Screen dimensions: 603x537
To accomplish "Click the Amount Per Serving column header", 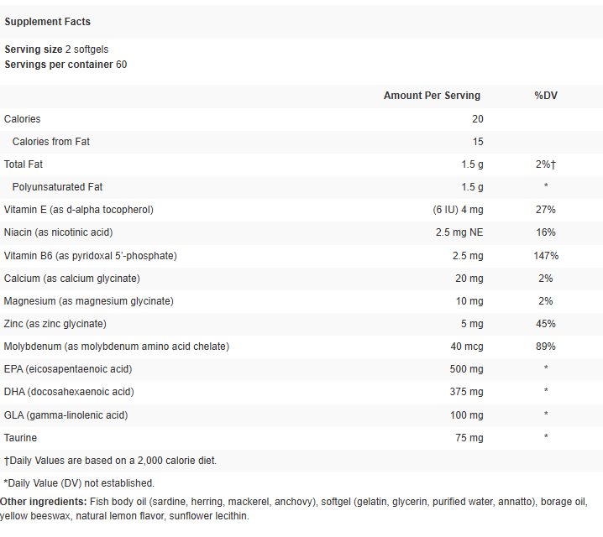I will coord(432,96).
